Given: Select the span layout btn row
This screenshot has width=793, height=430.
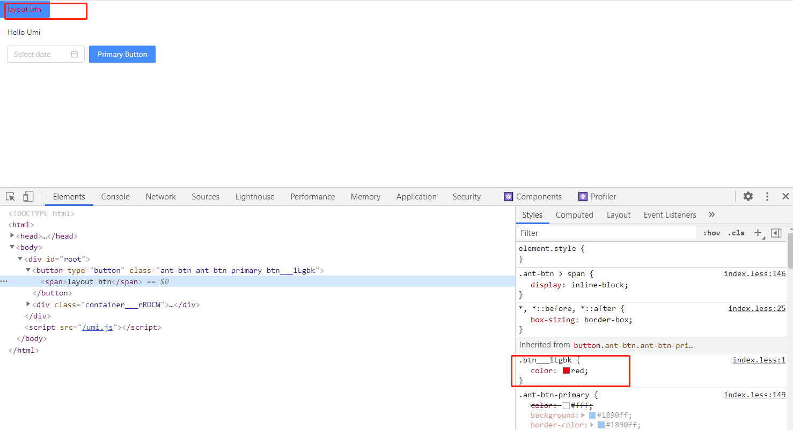Looking at the screenshot, I should click(x=258, y=281).
